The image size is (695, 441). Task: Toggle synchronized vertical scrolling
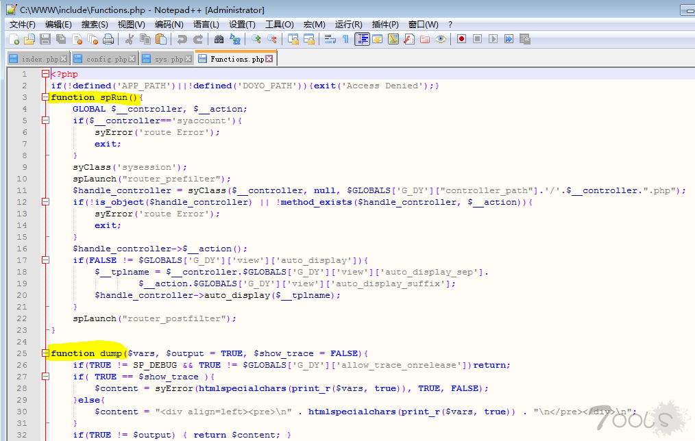(x=293, y=40)
